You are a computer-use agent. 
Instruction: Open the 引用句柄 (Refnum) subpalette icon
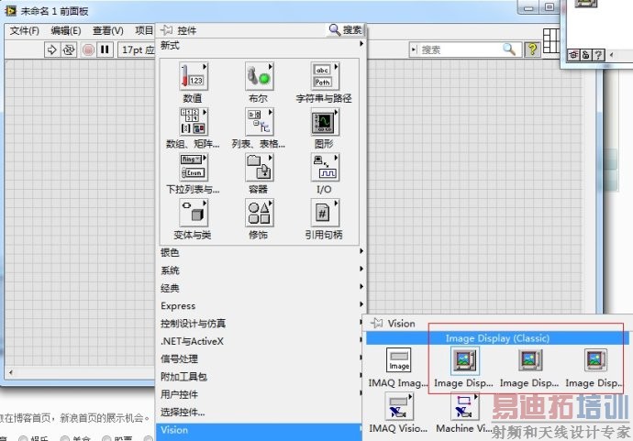coord(325,213)
